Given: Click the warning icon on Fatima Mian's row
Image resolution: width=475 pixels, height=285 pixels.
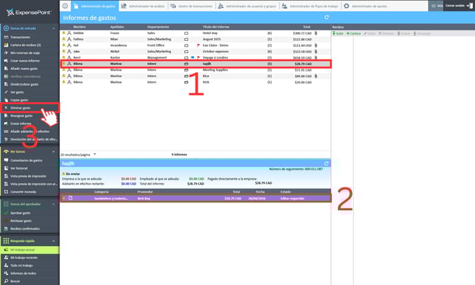Looking at the screenshot, I should tap(63, 39).
